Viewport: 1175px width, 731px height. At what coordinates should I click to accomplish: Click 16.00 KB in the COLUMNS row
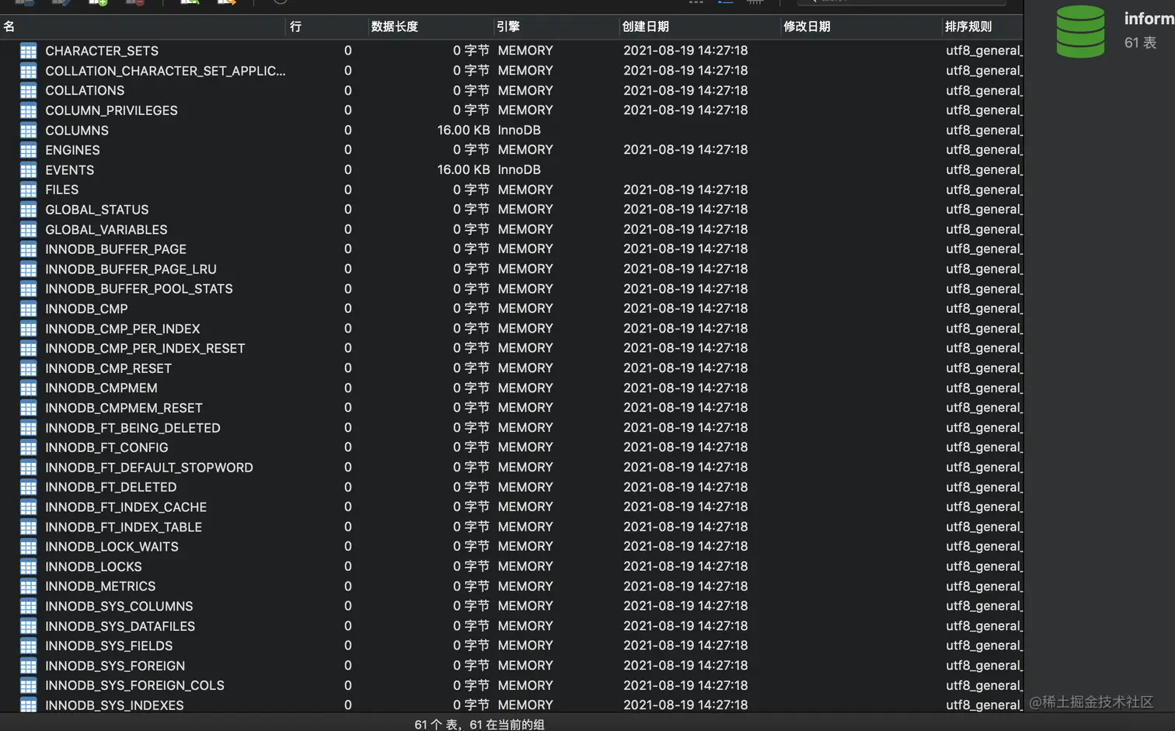point(463,131)
